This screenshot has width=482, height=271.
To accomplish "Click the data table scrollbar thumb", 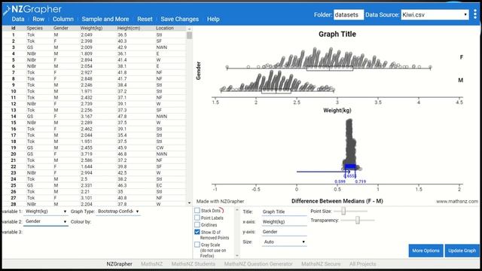I will [x=189, y=35].
